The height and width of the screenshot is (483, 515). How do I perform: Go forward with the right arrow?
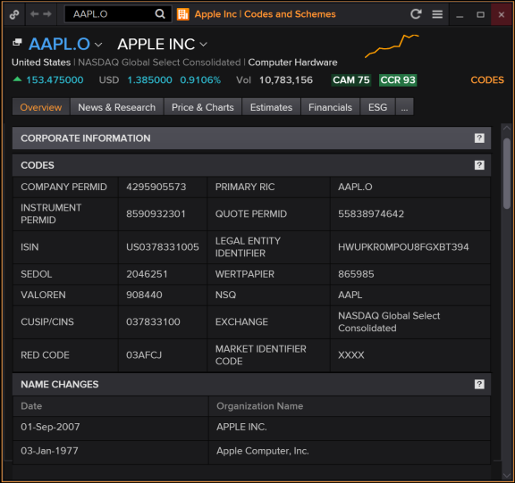[x=47, y=14]
